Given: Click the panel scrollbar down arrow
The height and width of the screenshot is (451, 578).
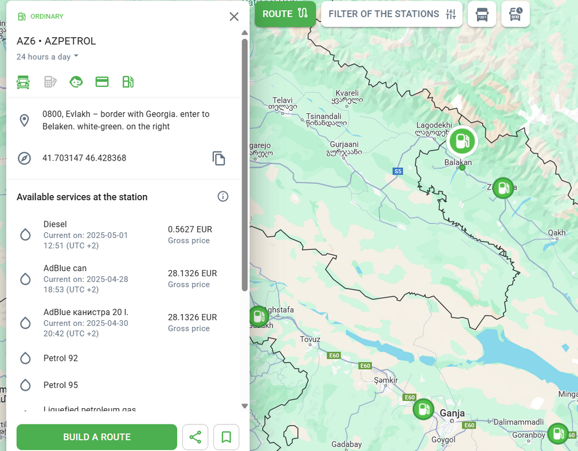Looking at the screenshot, I should pyautogui.click(x=244, y=406).
